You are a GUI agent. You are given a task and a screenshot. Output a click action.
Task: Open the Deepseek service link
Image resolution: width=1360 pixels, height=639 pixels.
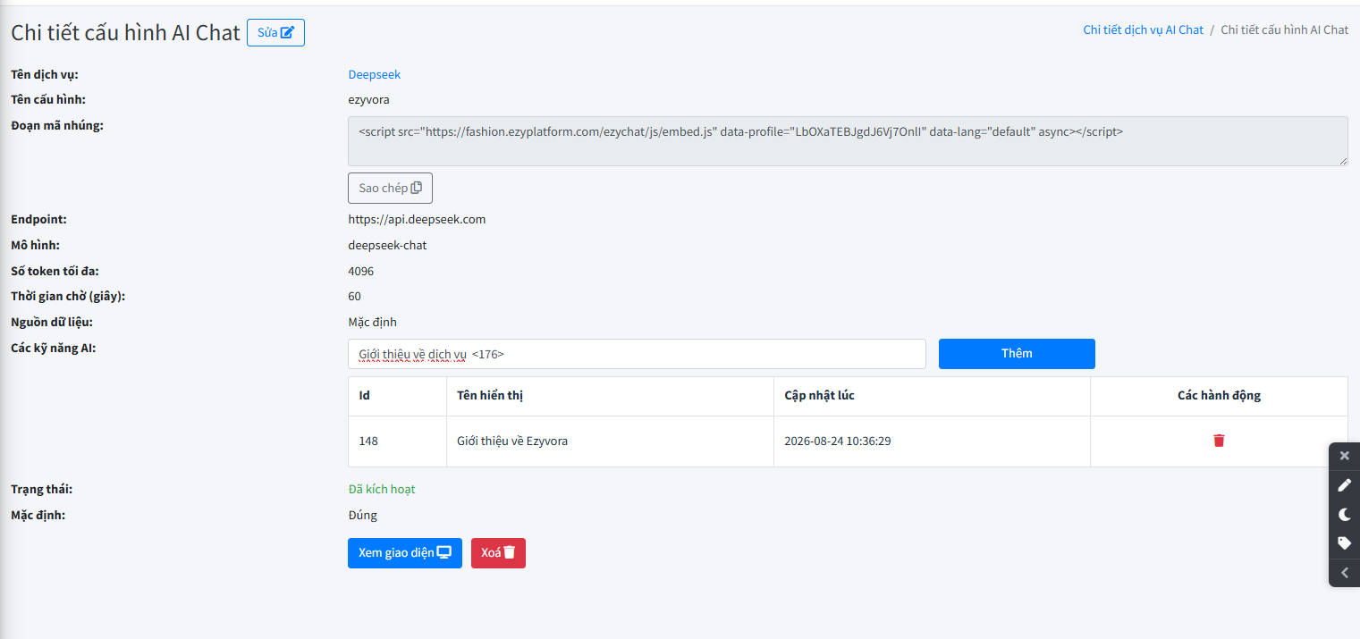[375, 74]
